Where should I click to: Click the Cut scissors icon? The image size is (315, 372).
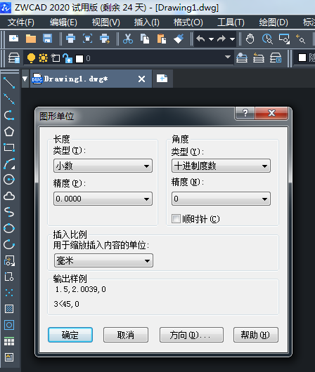click(x=128, y=39)
